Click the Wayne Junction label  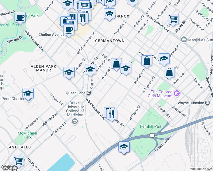[x=191, y=103]
